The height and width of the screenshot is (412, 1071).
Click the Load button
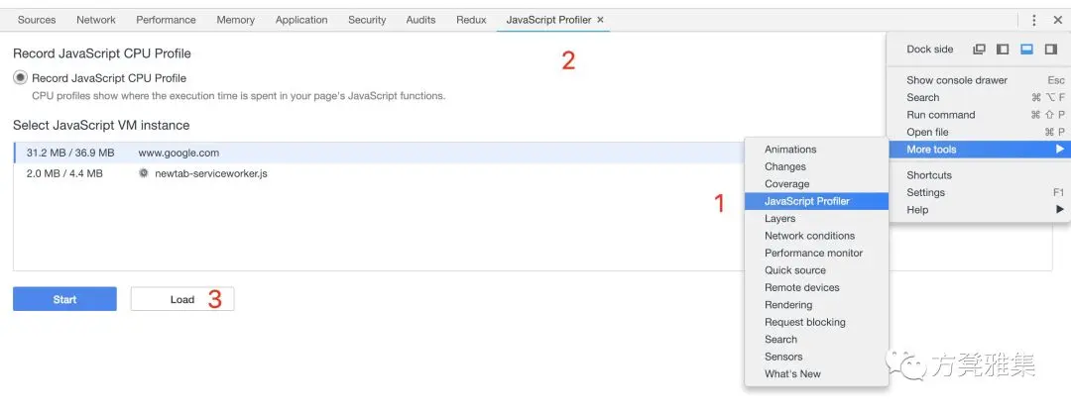click(182, 299)
